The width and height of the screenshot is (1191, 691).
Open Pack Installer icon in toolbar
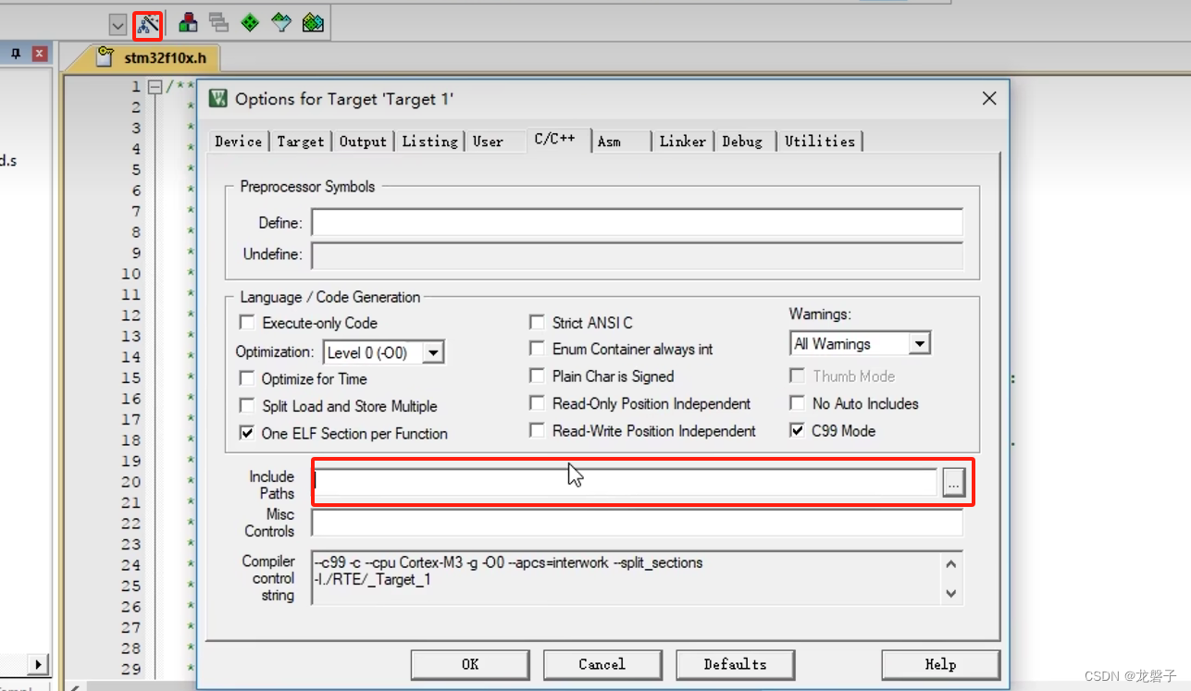pyautogui.click(x=313, y=22)
